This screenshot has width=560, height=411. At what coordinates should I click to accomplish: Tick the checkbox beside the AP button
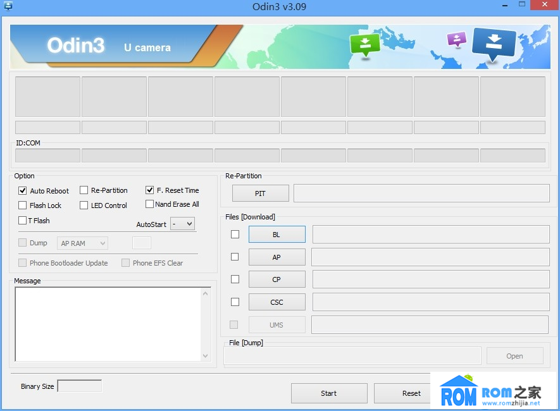click(235, 257)
